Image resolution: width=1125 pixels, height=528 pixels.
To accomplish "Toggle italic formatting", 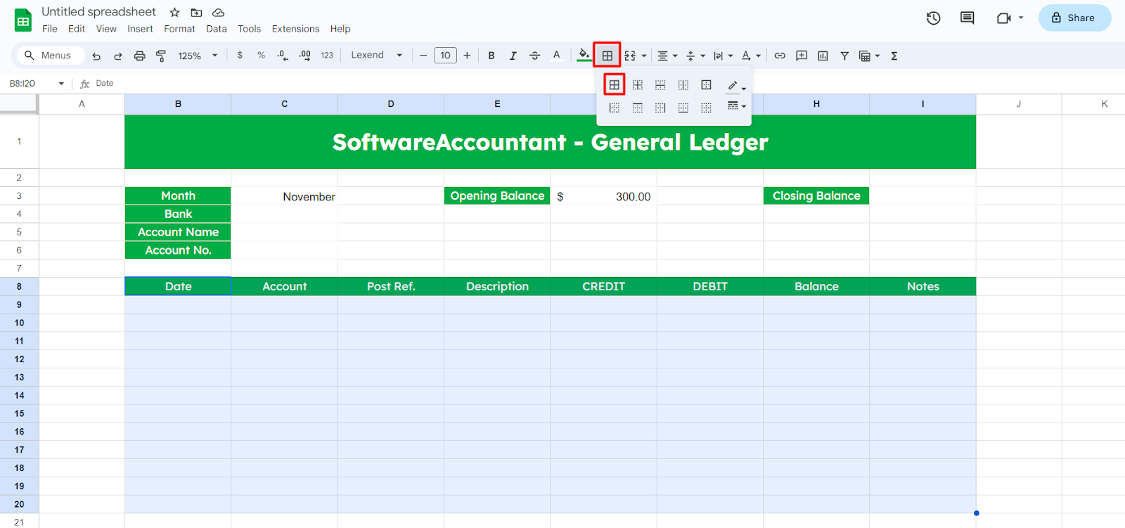I will (513, 56).
